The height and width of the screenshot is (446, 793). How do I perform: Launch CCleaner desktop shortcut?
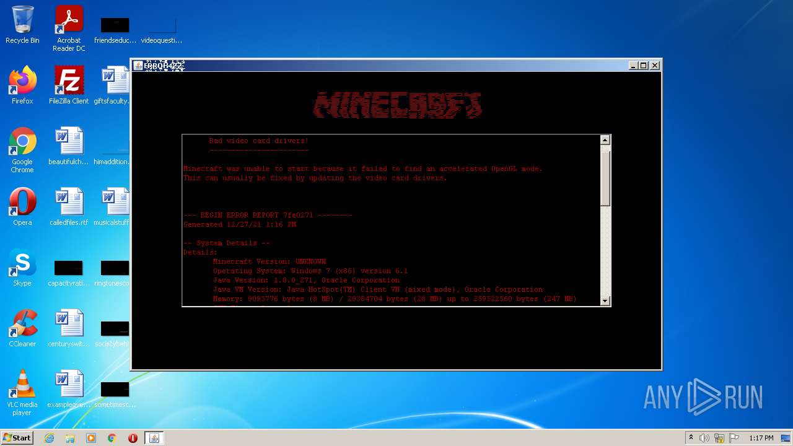coord(22,328)
